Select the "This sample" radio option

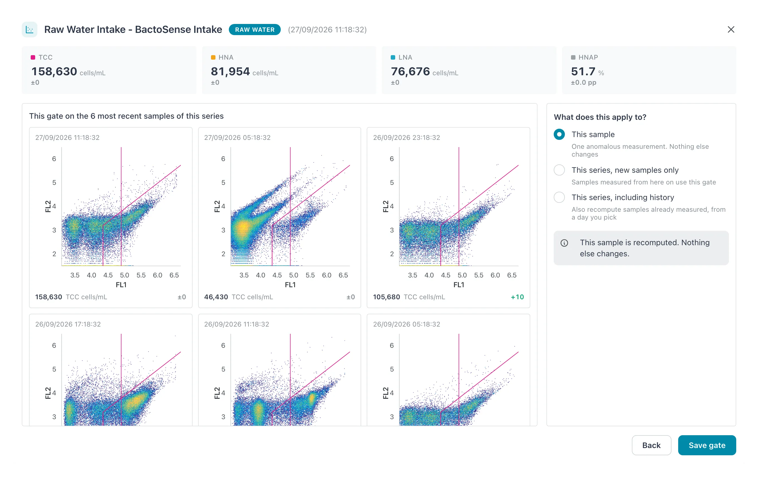click(559, 134)
